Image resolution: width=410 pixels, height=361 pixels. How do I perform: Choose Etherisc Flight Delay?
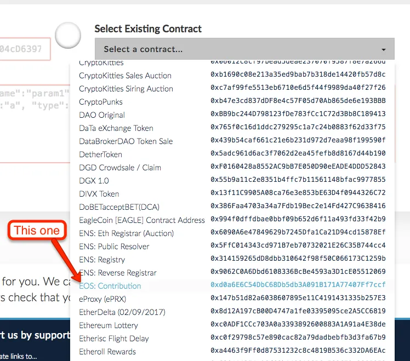click(114, 339)
